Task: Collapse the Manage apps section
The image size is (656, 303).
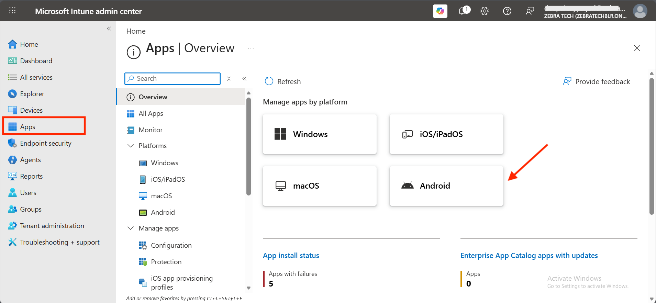Action: pos(131,228)
